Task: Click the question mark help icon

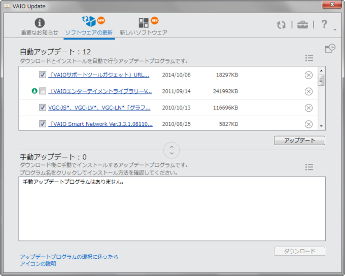Action: click(324, 24)
